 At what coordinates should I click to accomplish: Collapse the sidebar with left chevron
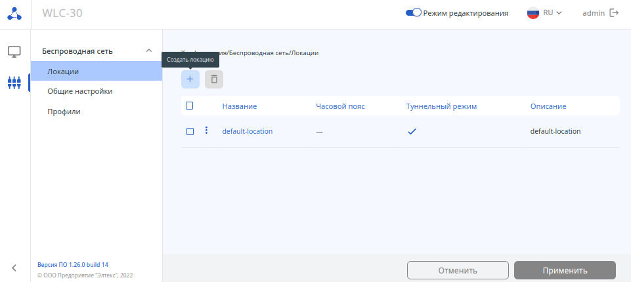pos(14,267)
